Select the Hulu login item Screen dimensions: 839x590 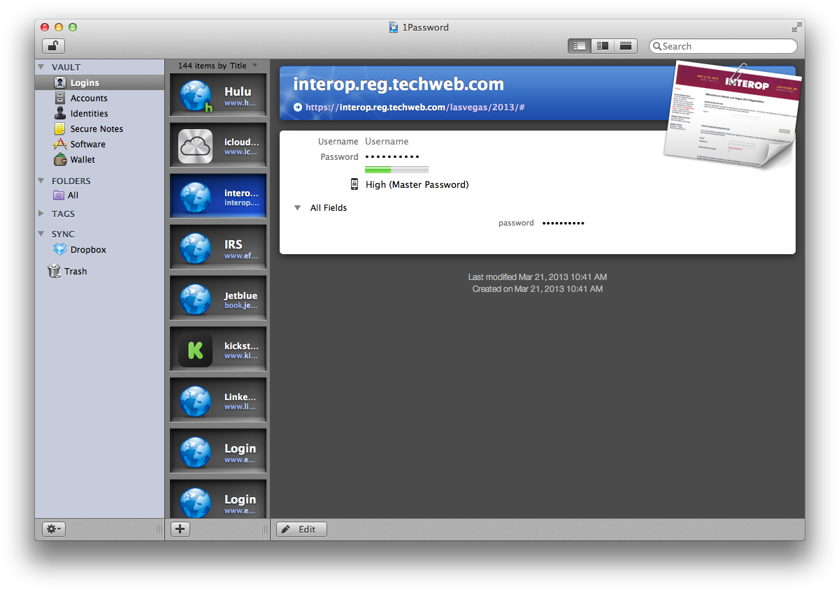218,94
